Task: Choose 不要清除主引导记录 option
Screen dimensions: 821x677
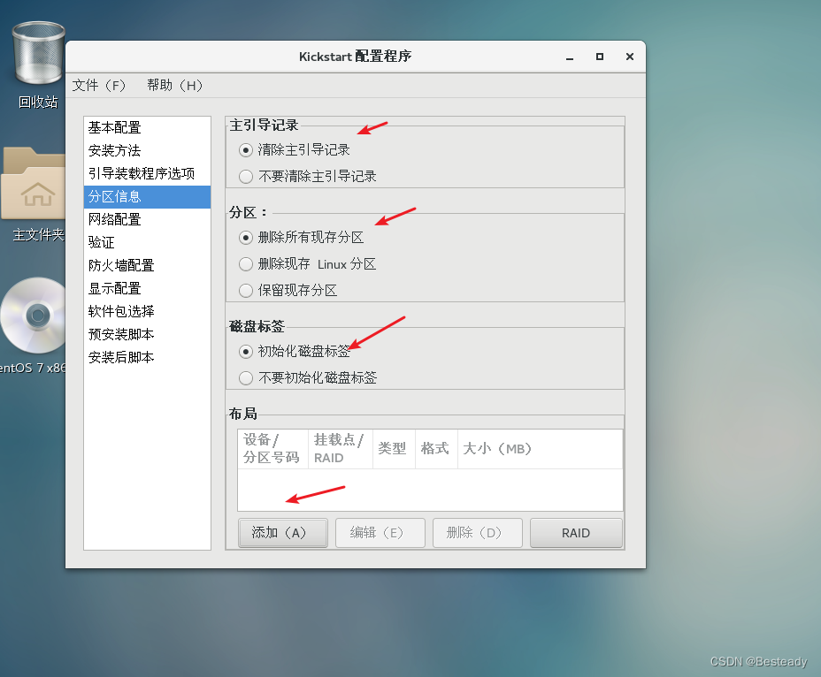Action: click(245, 176)
